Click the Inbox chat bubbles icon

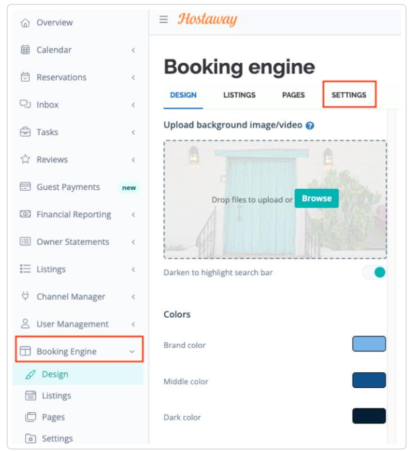25,104
